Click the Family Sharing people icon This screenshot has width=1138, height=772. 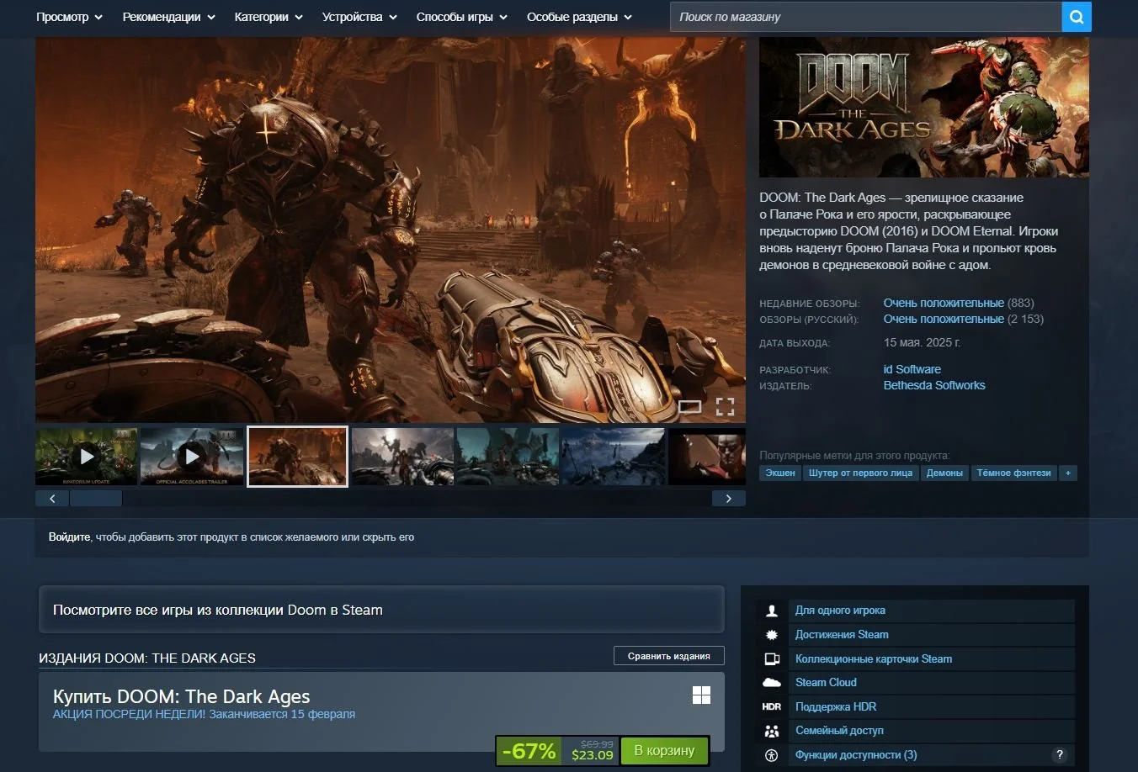771,731
